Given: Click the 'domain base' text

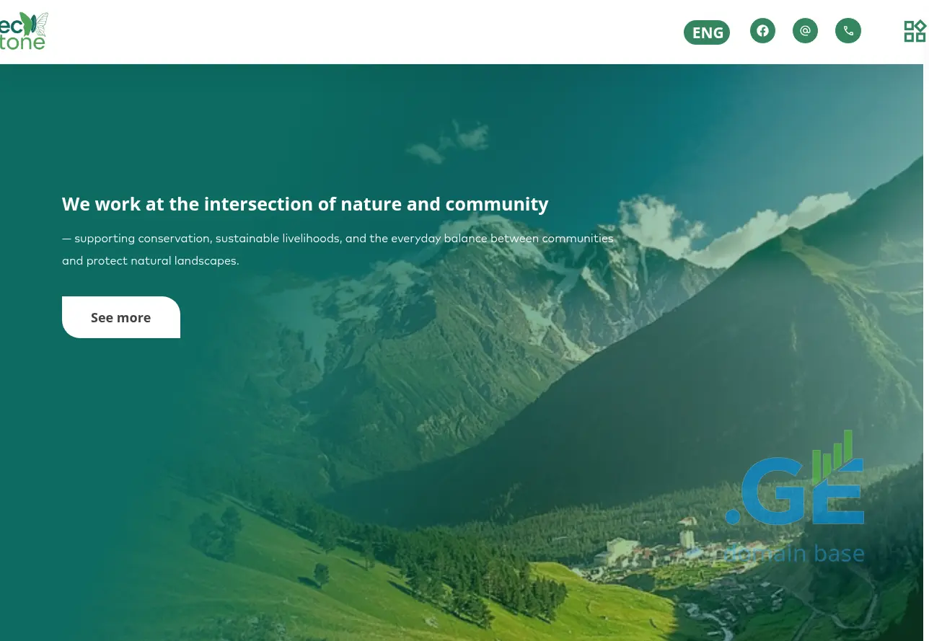Looking at the screenshot, I should point(794,553).
